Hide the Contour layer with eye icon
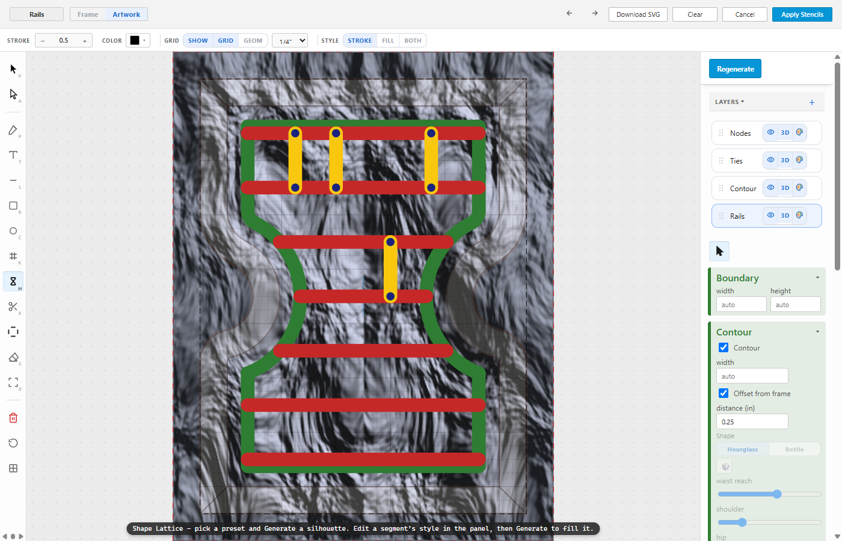This screenshot has height=541, width=842. [770, 188]
